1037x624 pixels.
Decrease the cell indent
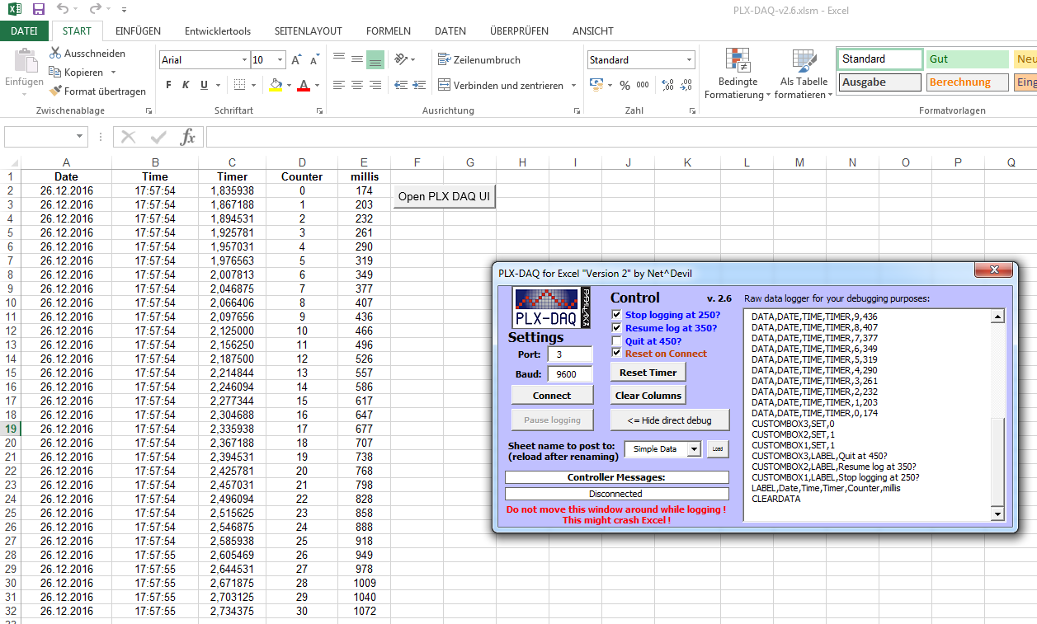(x=401, y=85)
